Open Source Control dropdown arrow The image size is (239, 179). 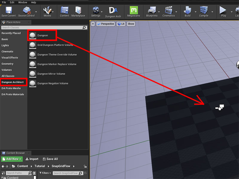point(36,12)
